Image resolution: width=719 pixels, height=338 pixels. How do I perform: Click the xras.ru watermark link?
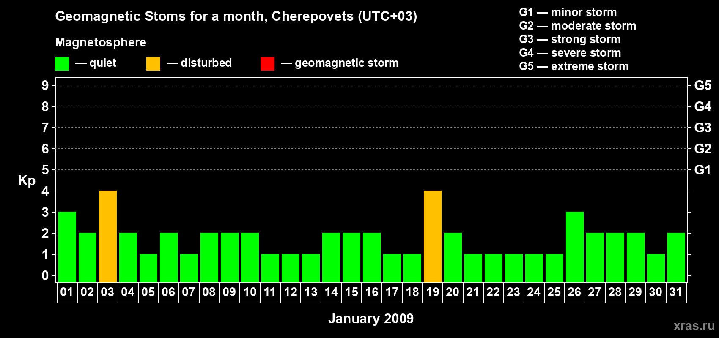coord(694,326)
